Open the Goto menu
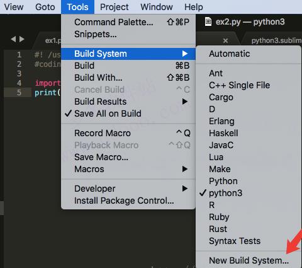Image resolution: width=302 pixels, height=268 pixels. pos(45,7)
